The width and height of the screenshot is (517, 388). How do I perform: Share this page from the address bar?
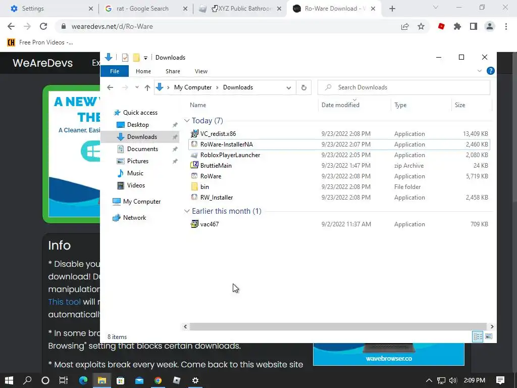405,26
